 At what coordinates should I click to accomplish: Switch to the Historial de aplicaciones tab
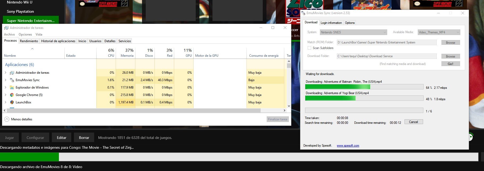(x=58, y=41)
